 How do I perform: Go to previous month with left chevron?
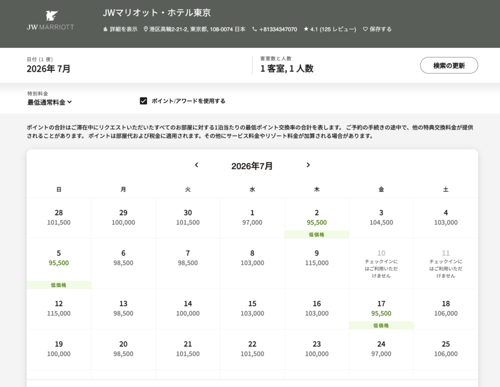pos(197,165)
